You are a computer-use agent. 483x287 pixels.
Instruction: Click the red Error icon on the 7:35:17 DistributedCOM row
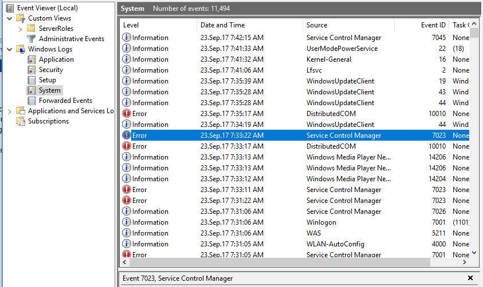(x=127, y=114)
